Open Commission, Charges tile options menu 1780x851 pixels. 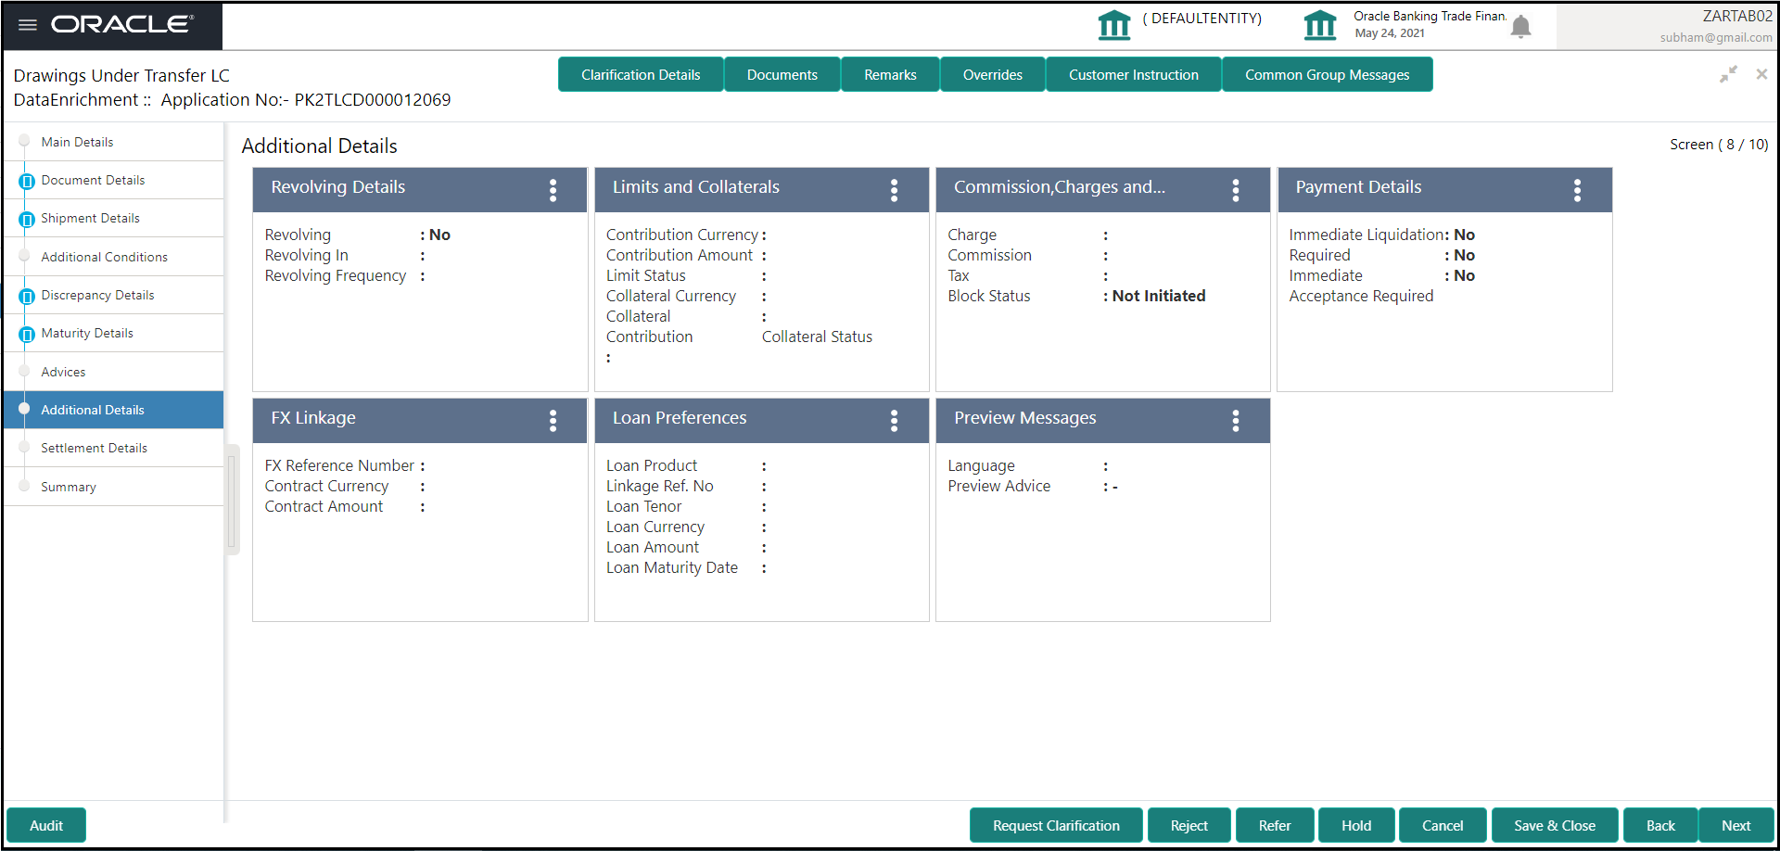(x=1236, y=190)
